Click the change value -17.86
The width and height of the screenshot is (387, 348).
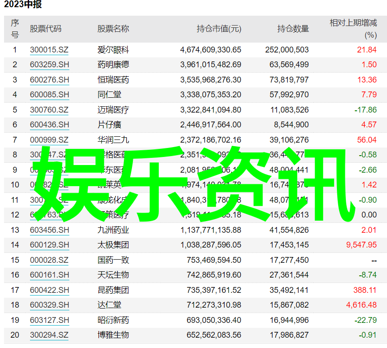tap(366, 110)
